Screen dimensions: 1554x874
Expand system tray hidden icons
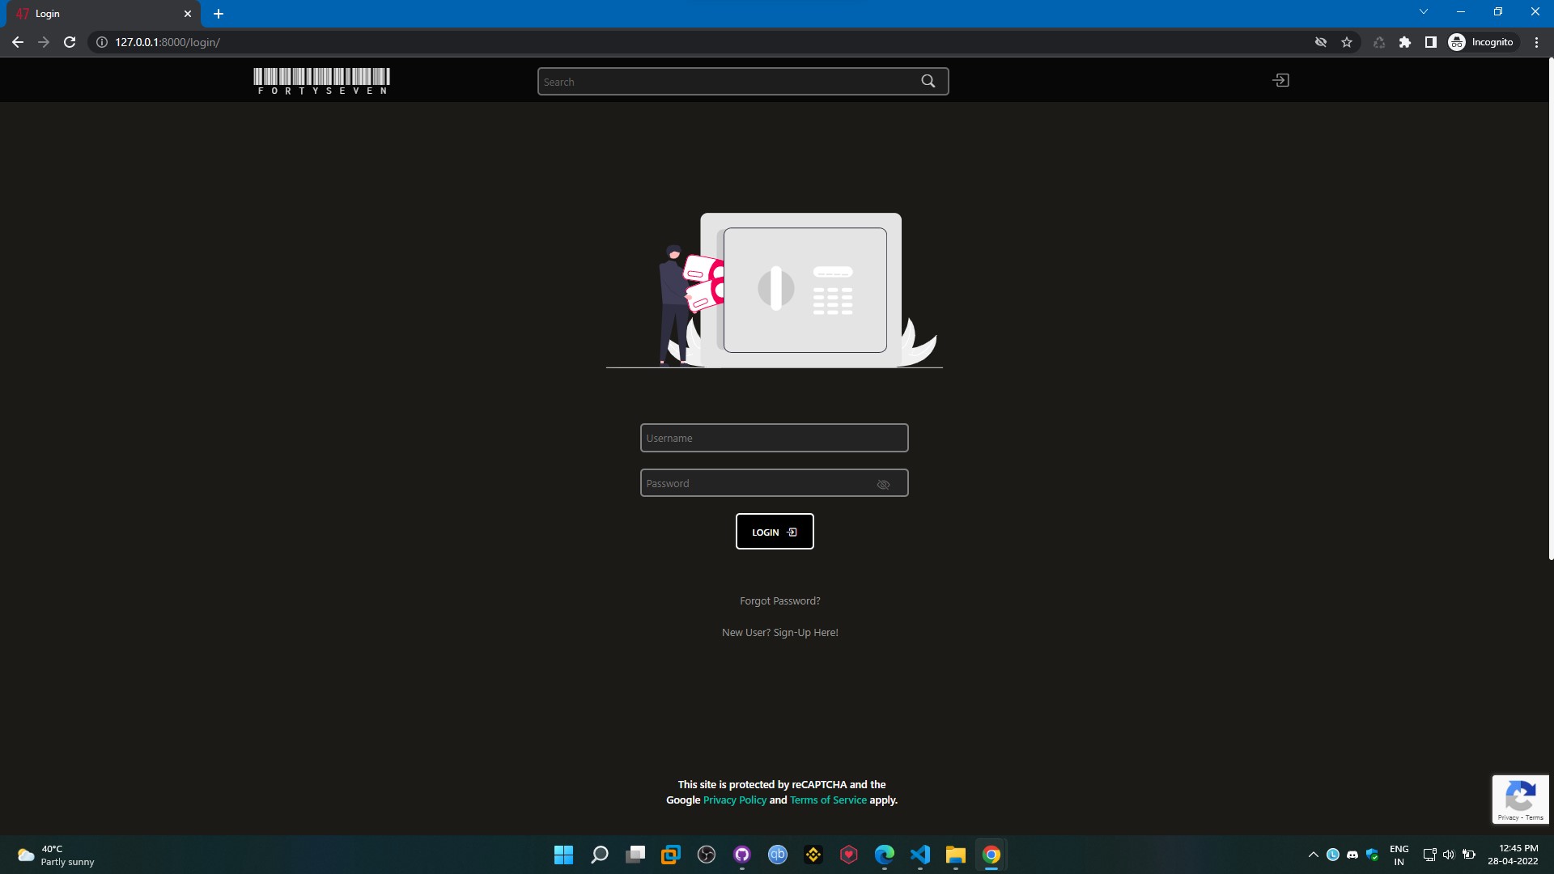pos(1313,855)
